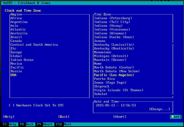Click the Abort button
This screenshot has height=127, width=184.
pos(120,117)
